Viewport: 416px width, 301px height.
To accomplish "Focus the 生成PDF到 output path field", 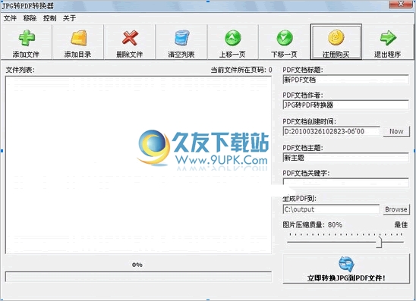I will (x=331, y=209).
